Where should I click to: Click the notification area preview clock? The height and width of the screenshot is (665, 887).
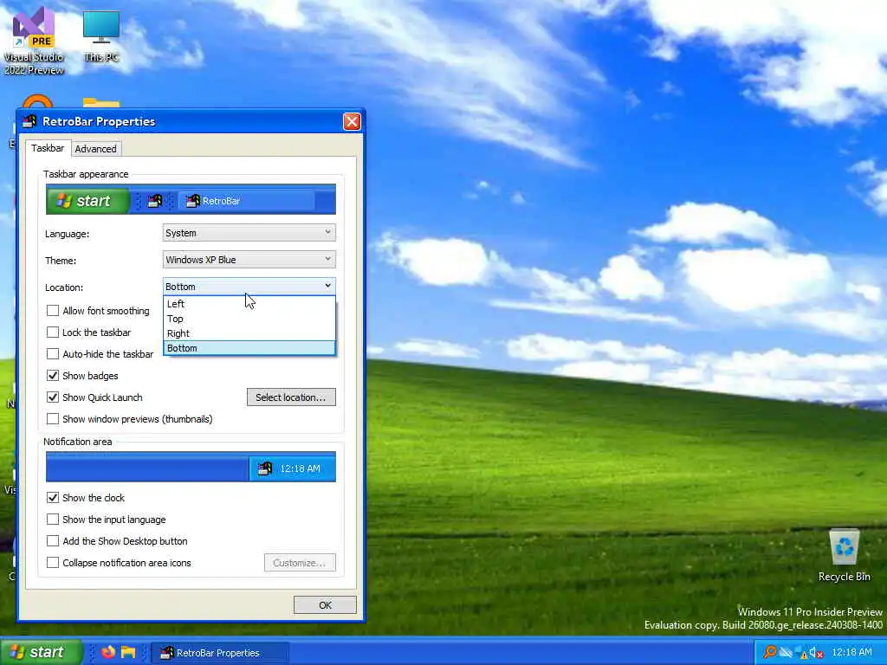(301, 468)
